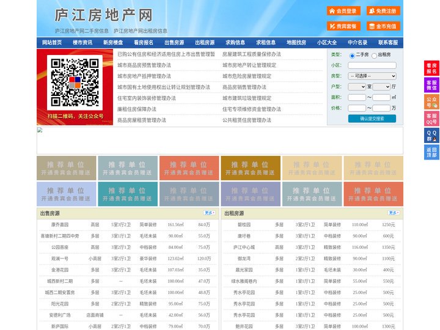Open the 厅 hall count dropdown
440x330 pixels.
(381, 87)
